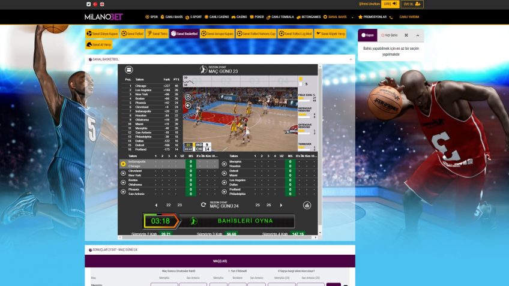Viewport: 509px width, 286px height.
Task: Select the Sanal Avrupa Kupası tab
Action: [217, 34]
